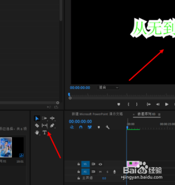Step back one frame
This screenshot has height=185, width=175.
point(158,104)
